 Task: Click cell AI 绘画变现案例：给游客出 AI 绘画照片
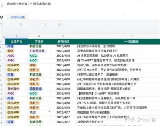(103, 56)
